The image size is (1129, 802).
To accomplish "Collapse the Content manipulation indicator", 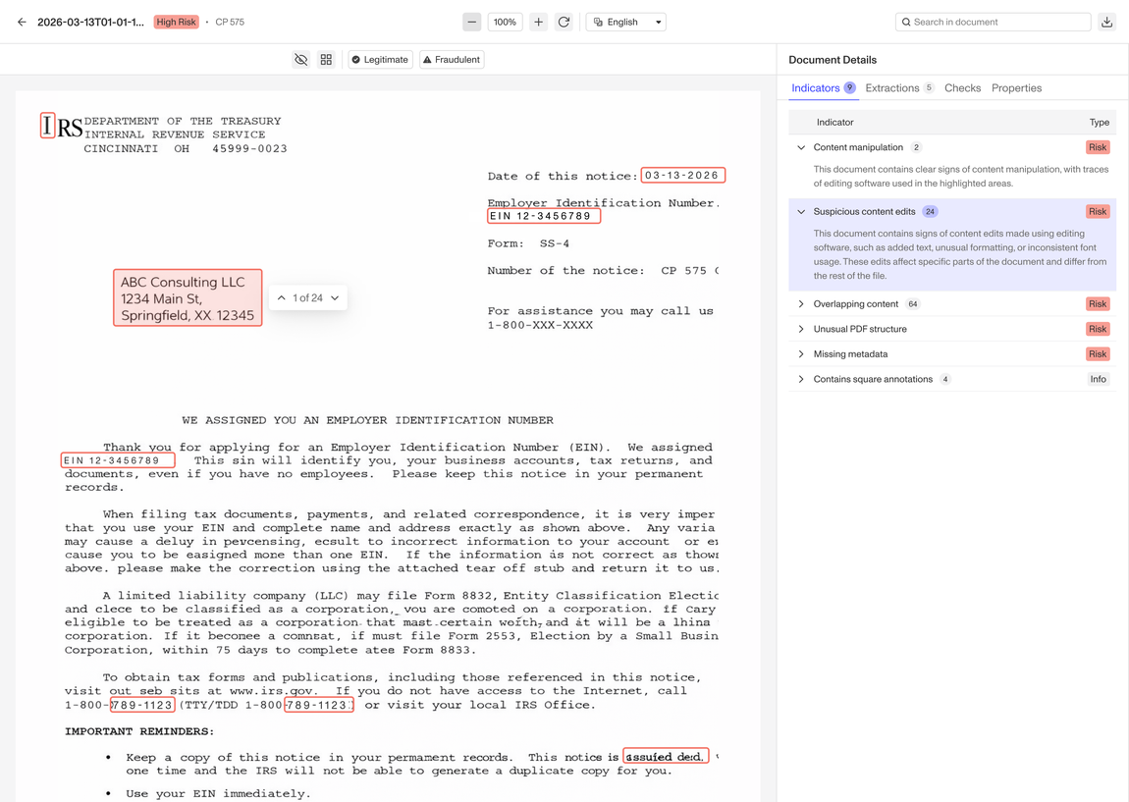I will 801,147.
